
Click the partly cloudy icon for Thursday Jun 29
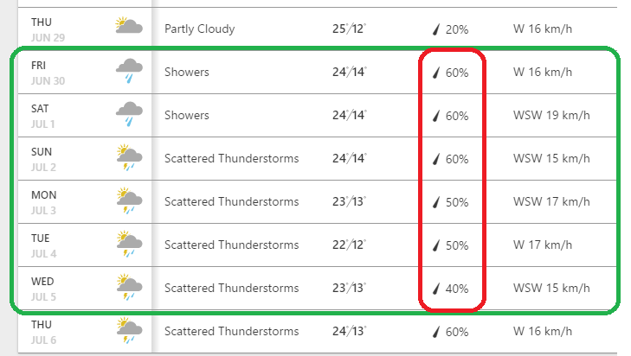129,27
